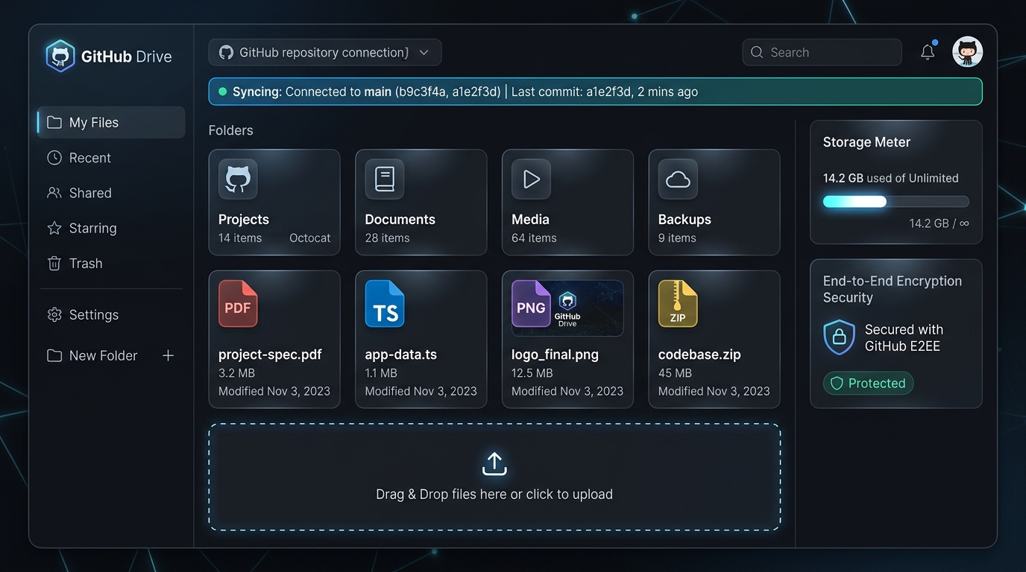Select My Files in the sidebar
The width and height of the screenshot is (1026, 572).
click(111, 122)
